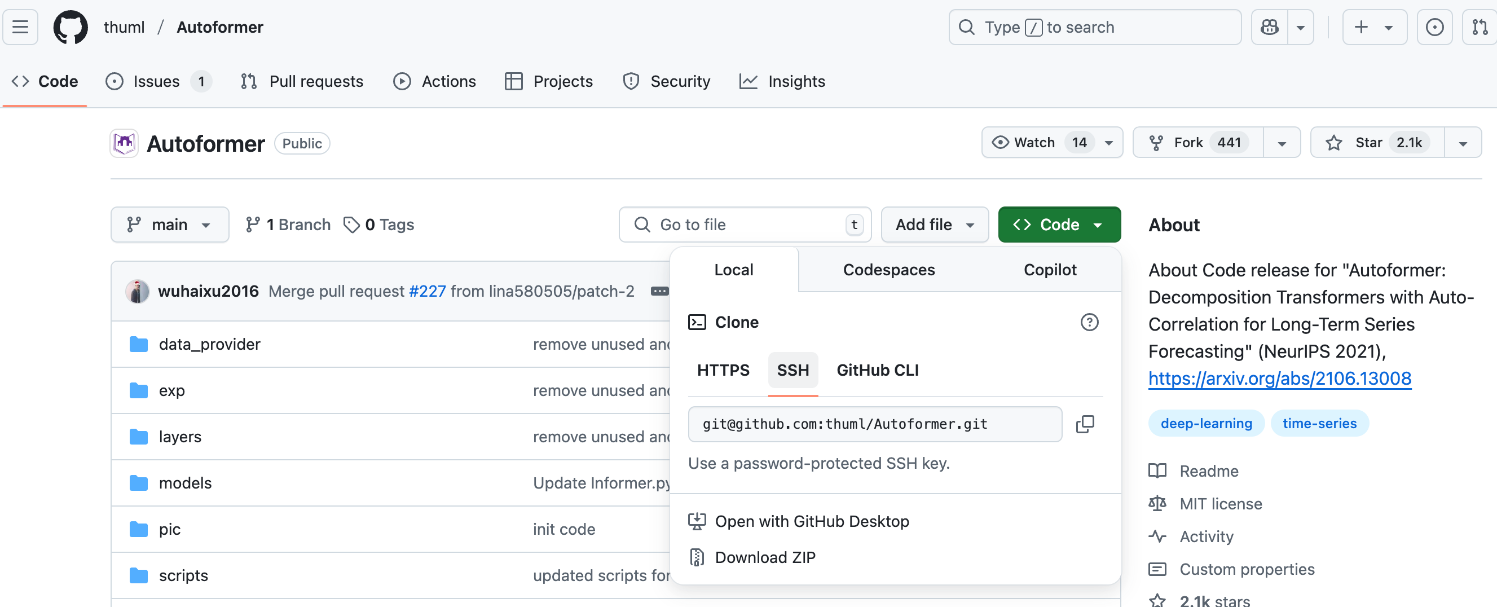
Task: Select the HTTPS clone option
Action: [x=723, y=371]
